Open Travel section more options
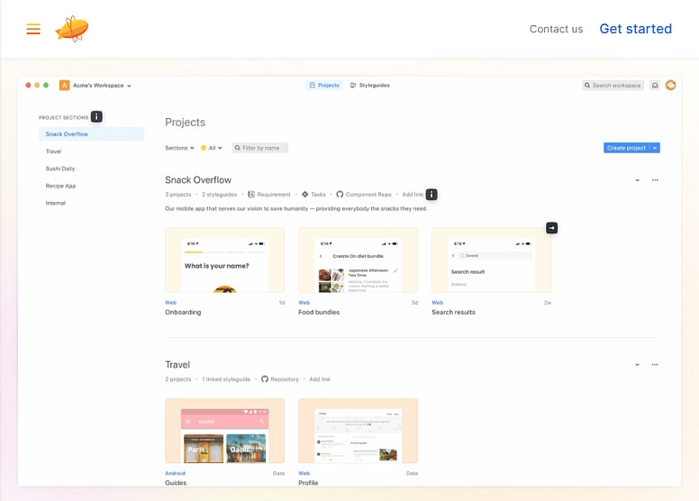Screen dimensions: 699x501 tap(655, 364)
